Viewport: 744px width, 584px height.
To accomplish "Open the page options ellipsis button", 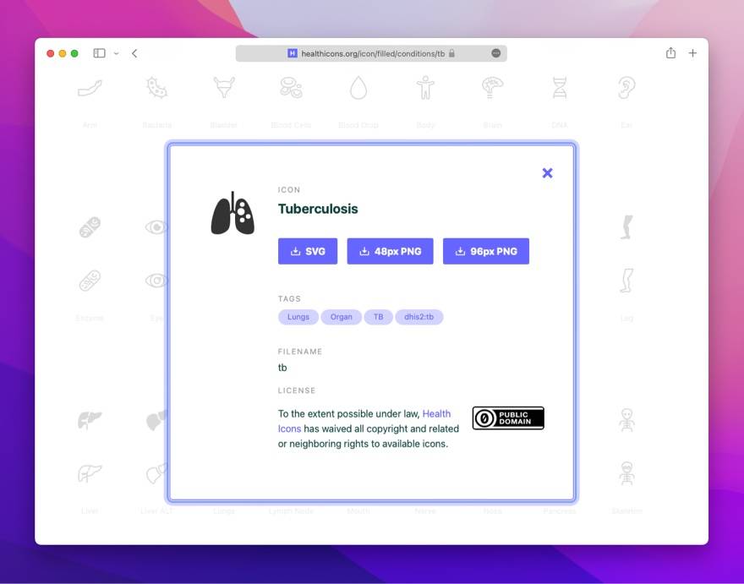I will 495,53.
